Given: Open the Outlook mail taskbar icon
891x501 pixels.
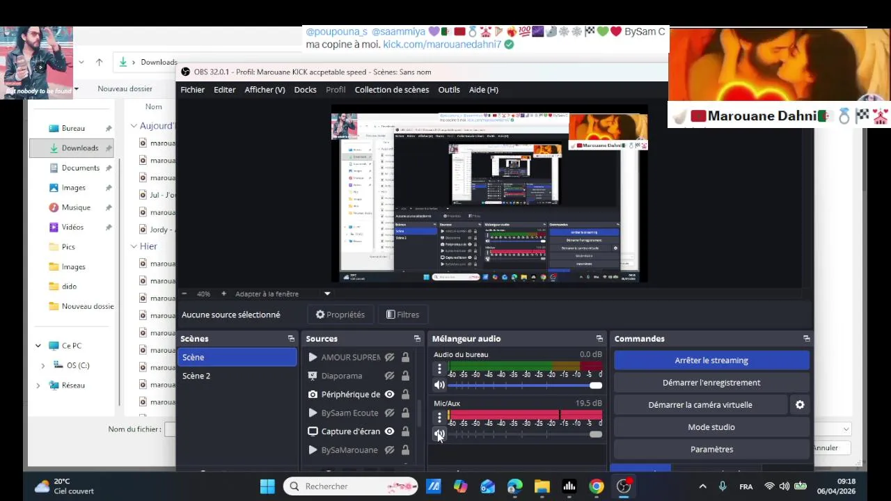Looking at the screenshot, I should (x=488, y=486).
